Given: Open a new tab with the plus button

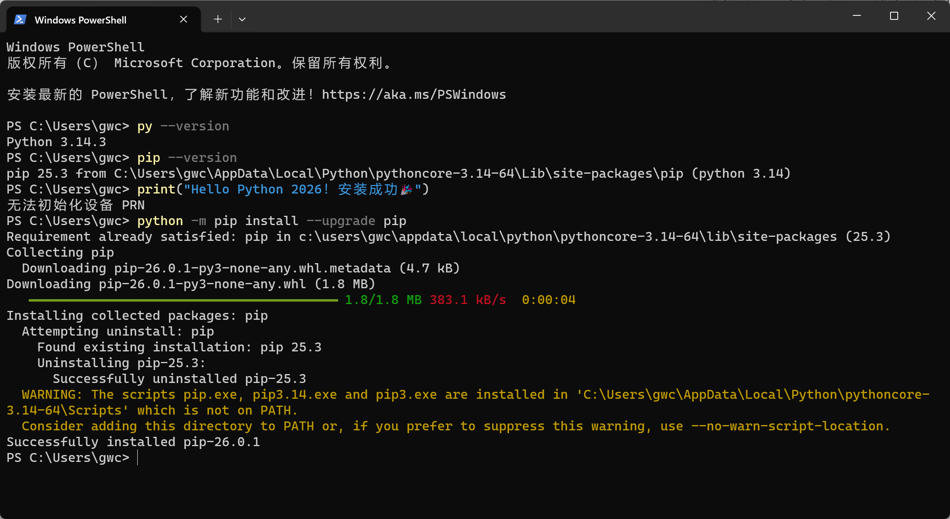Looking at the screenshot, I should point(218,19).
